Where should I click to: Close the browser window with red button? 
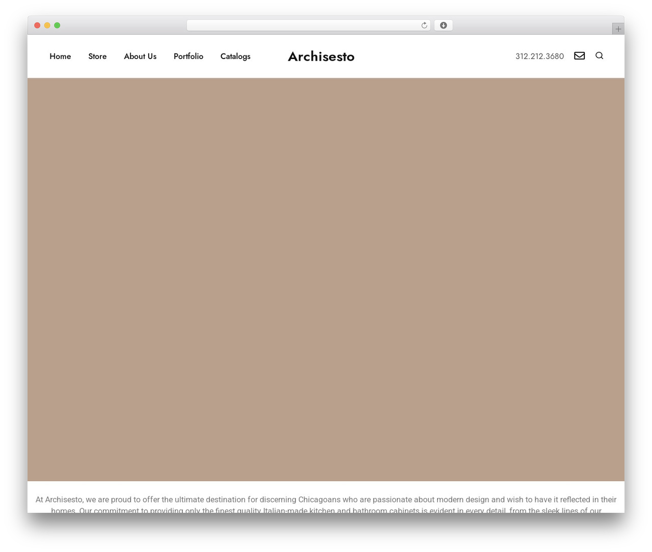[x=37, y=25]
